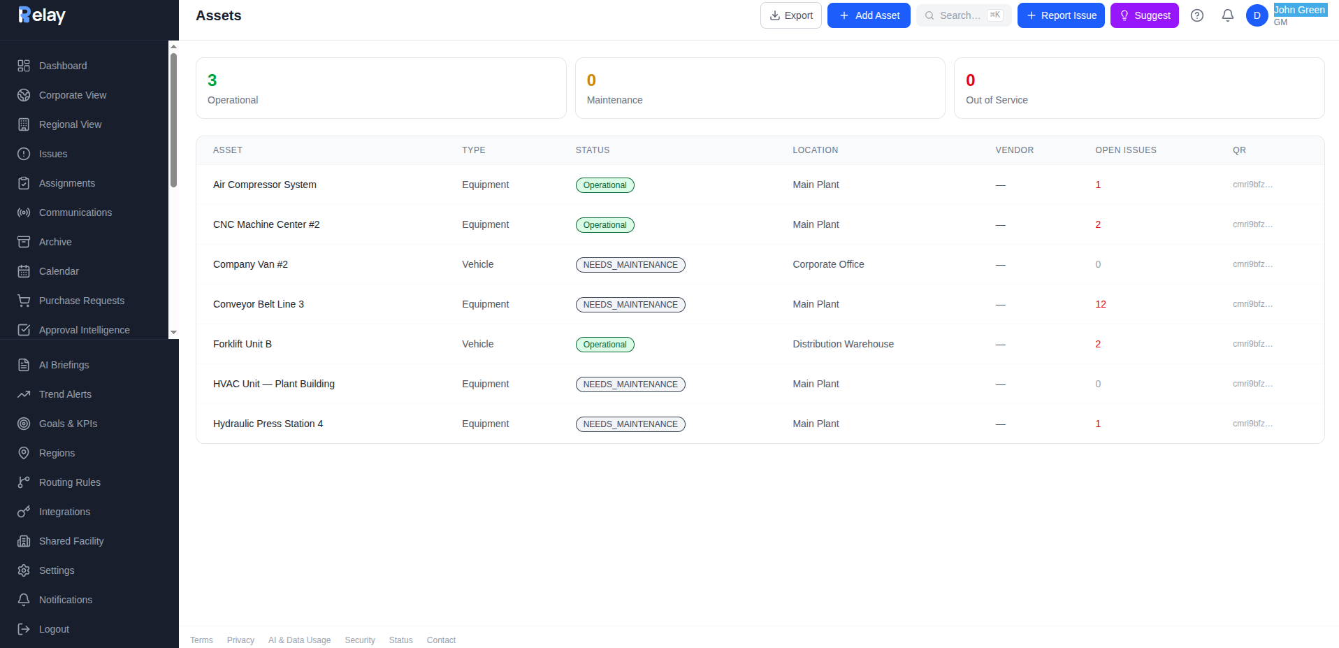Click the Export button
1339x648 pixels.
[791, 15]
